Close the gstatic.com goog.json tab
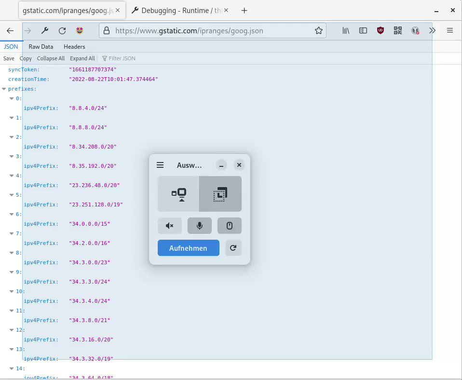The image size is (462, 380). pyautogui.click(x=118, y=10)
